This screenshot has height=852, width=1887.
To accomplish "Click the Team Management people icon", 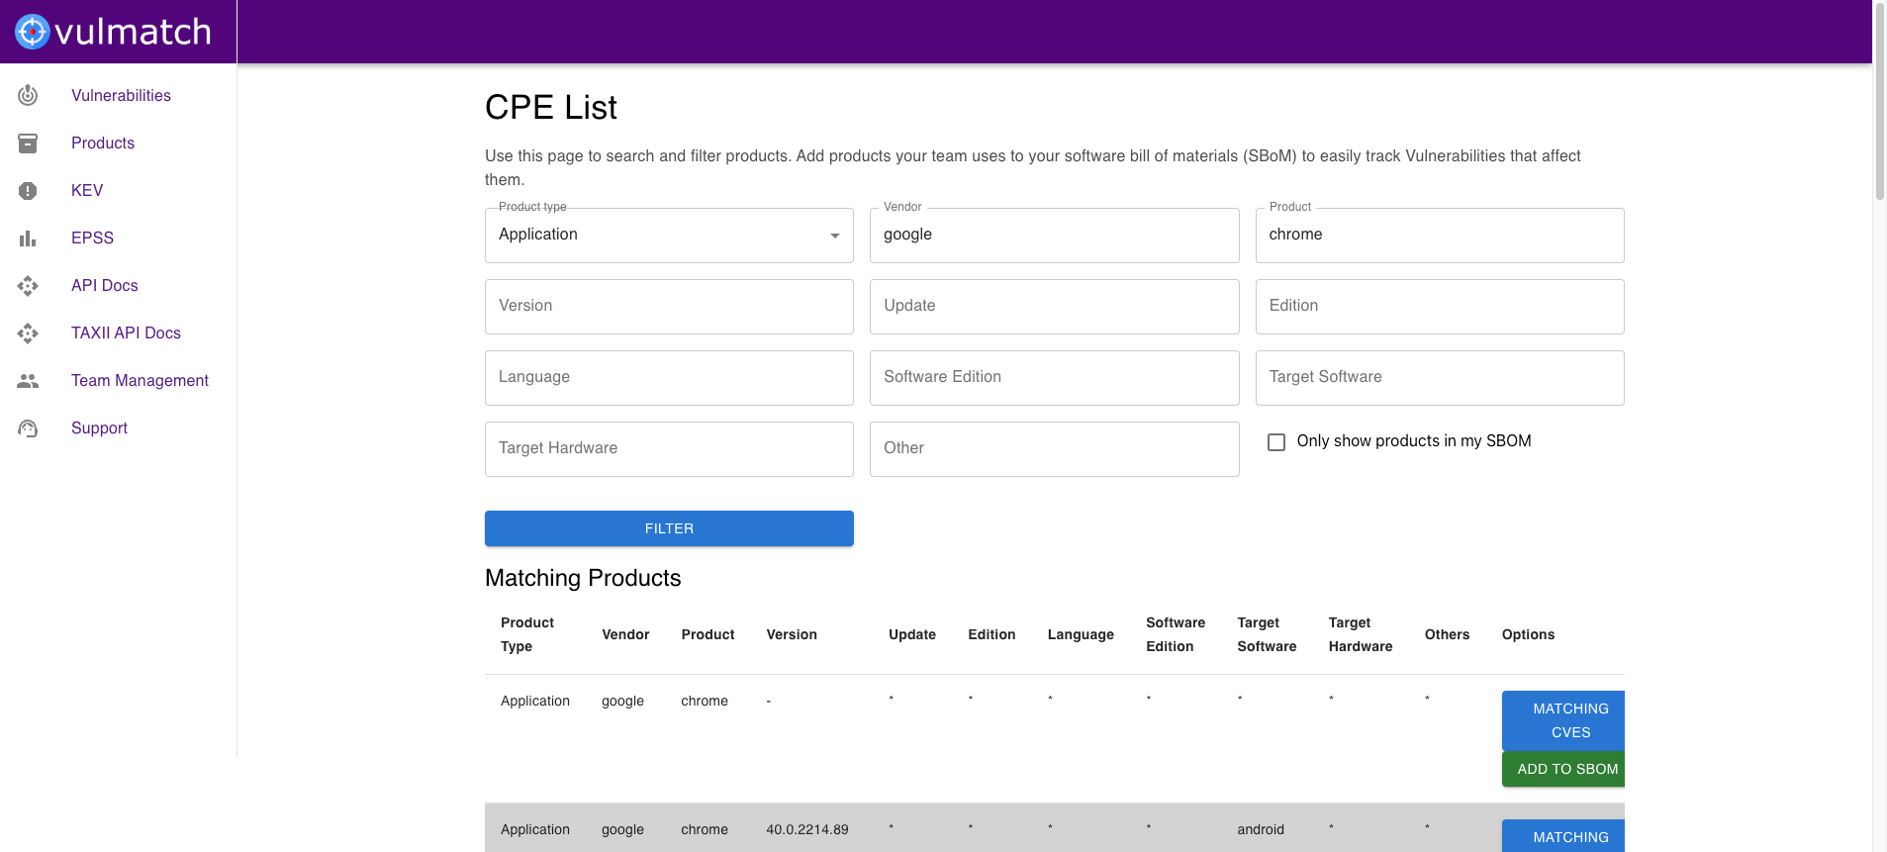I will coord(28,380).
